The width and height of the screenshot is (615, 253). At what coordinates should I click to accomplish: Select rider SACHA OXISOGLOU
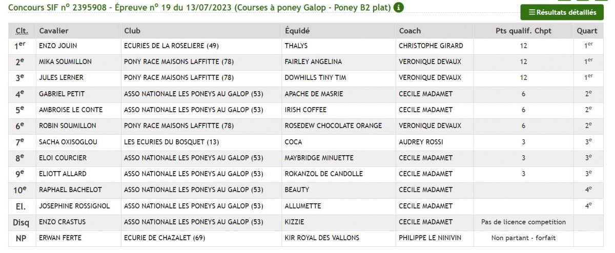[68, 142]
